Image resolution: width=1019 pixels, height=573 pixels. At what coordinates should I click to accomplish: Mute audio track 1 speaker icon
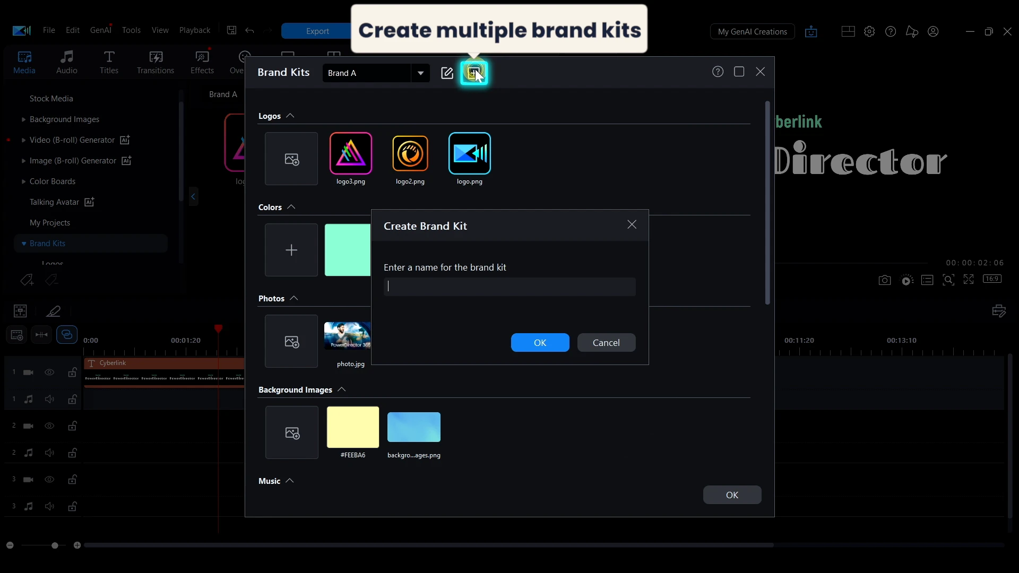point(49,399)
